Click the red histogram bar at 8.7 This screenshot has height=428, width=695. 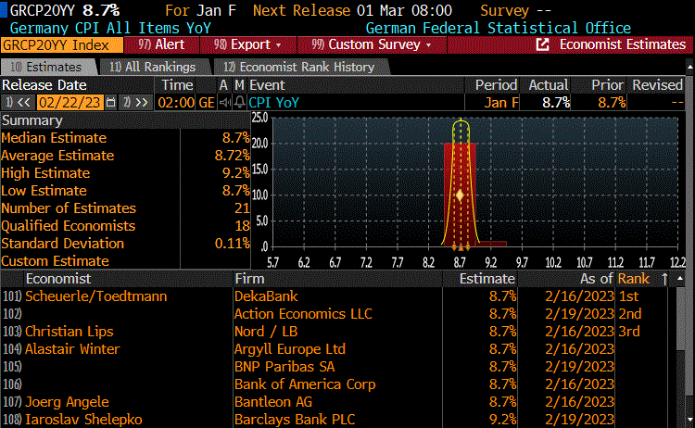click(460, 194)
